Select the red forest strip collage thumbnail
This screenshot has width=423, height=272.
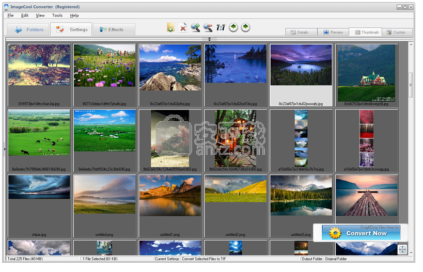[367, 140]
